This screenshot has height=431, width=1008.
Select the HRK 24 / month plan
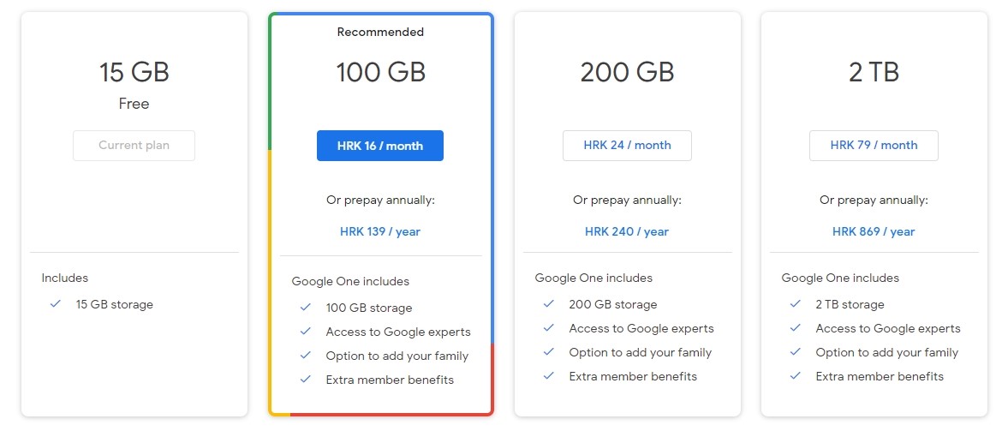tap(627, 146)
